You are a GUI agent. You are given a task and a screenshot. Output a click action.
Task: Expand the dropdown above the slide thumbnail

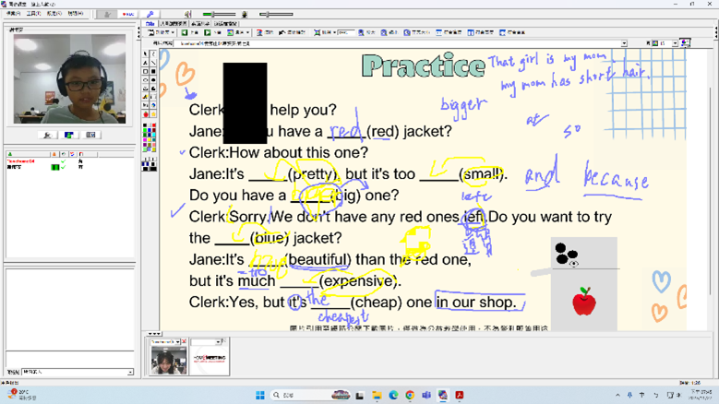(x=220, y=342)
